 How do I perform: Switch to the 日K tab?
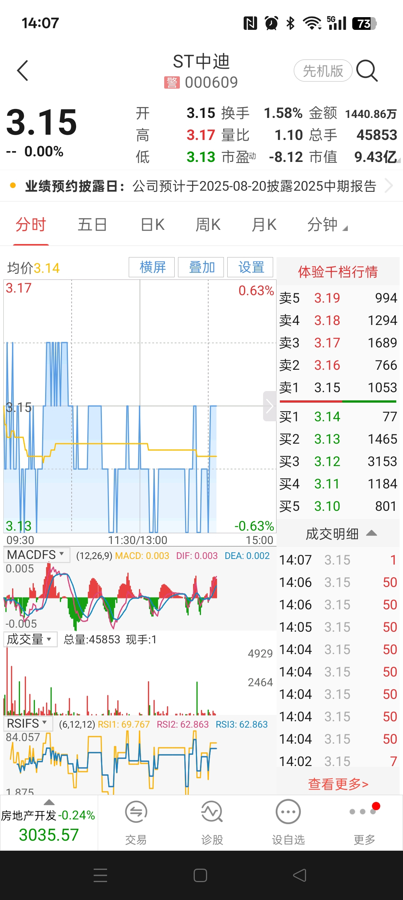[153, 225]
